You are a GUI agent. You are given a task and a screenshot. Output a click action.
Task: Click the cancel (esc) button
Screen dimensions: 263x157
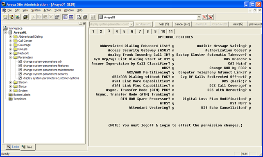[x=182, y=24]
